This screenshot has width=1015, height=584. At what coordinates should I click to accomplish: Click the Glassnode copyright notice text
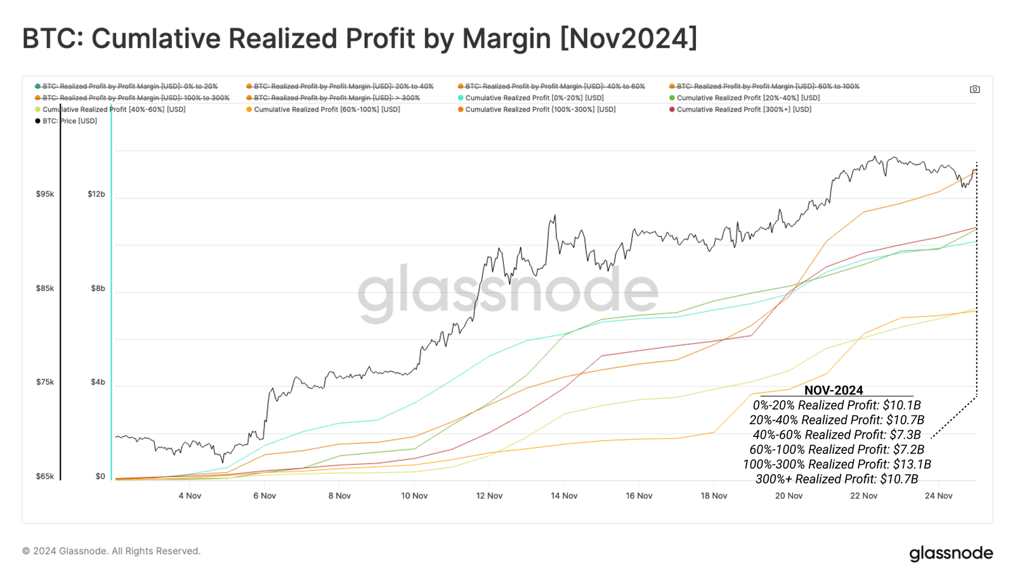[111, 551]
